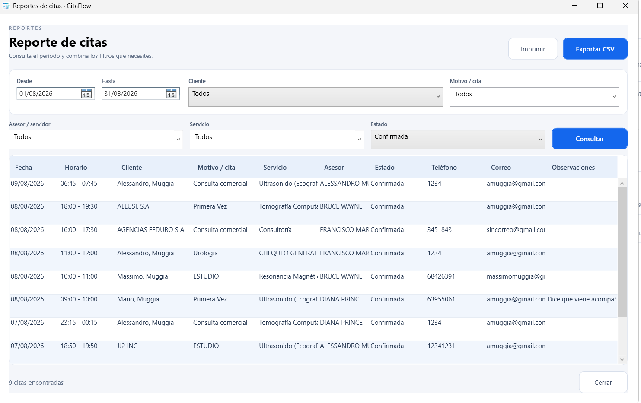This screenshot has height=403, width=641.
Task: Select the ALLUSI, S.A. client cell
Action: coord(134,206)
